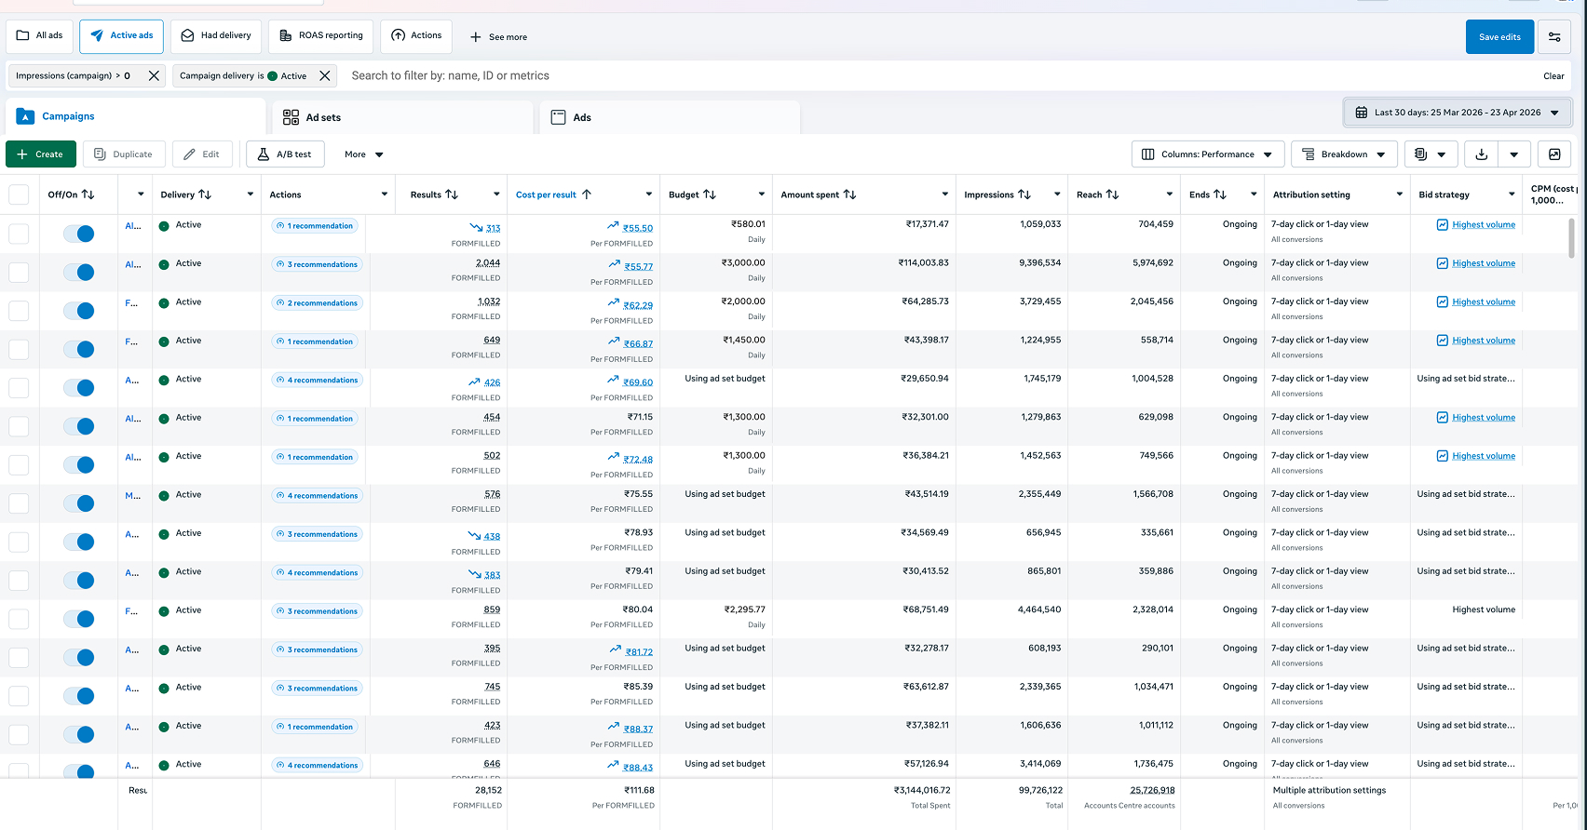Remove the Impressions (campaign) filter chip
The image size is (1587, 830).
pyautogui.click(x=154, y=76)
